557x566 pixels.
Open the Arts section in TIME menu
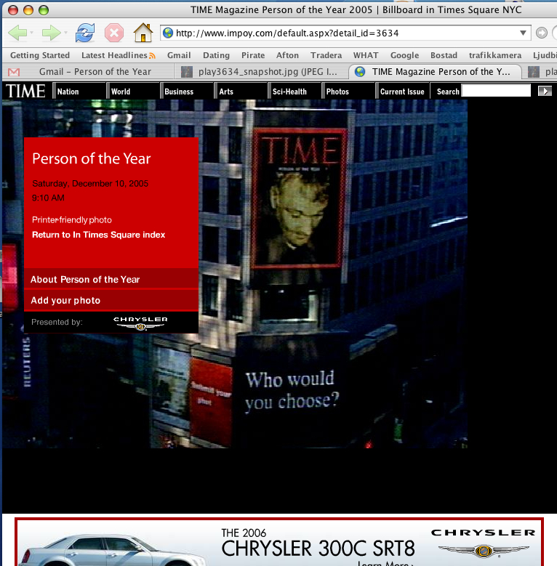click(x=226, y=92)
